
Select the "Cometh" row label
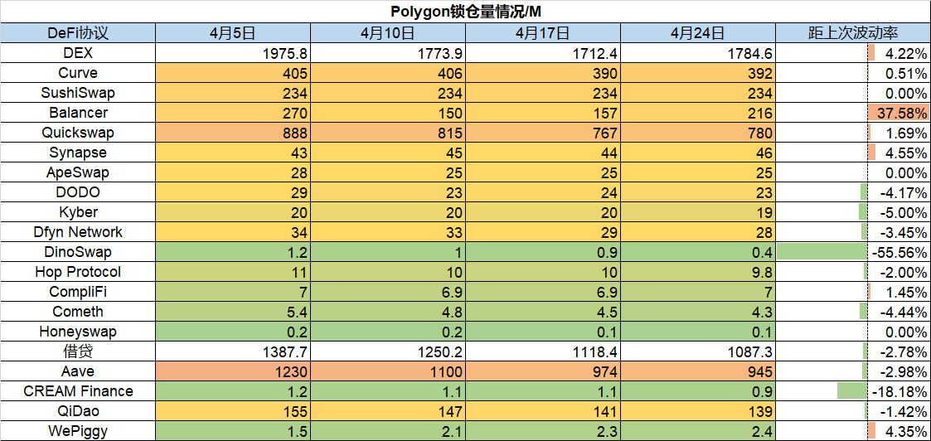[x=77, y=312]
